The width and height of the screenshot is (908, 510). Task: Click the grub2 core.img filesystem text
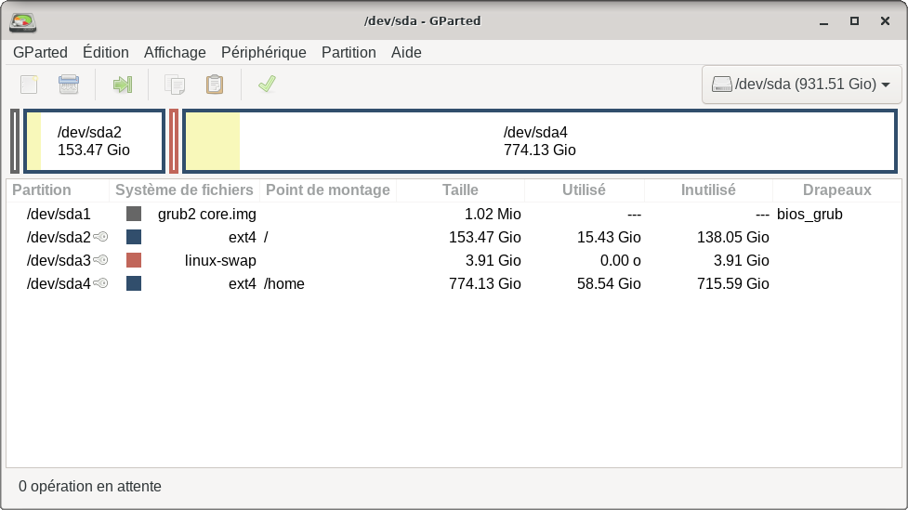tap(206, 215)
